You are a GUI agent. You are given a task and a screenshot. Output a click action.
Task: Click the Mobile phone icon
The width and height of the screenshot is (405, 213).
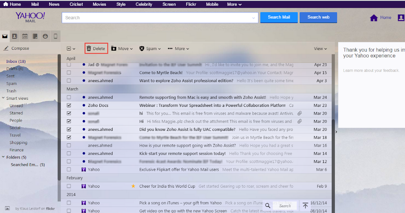[x=55, y=36]
